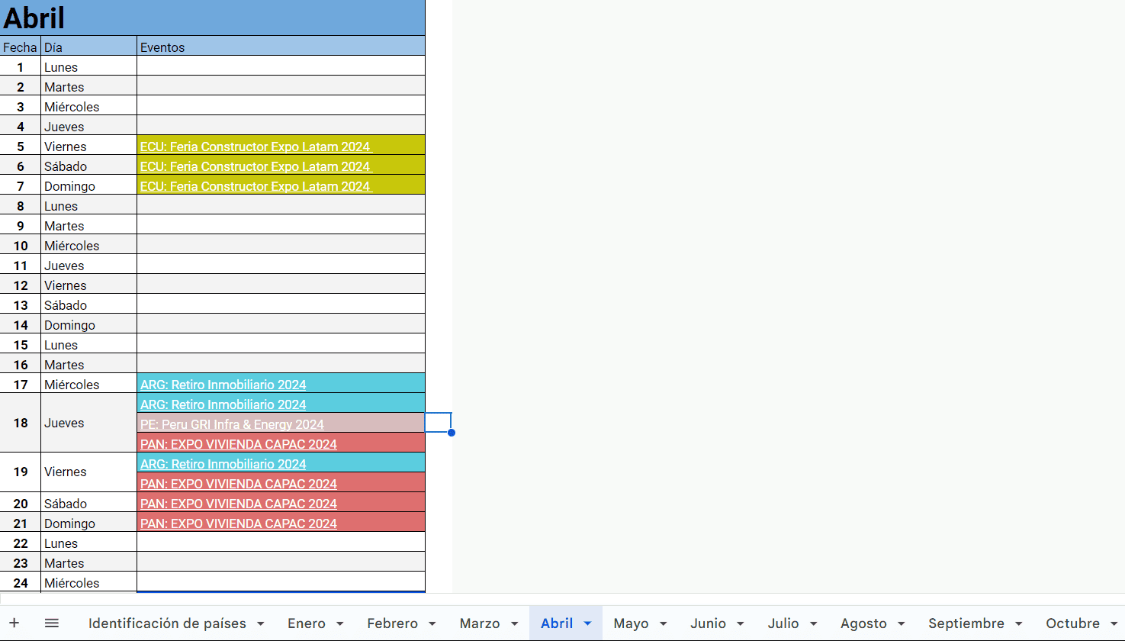1125x641 pixels.
Task: Switch to the Julio sheet
Action: point(785,623)
